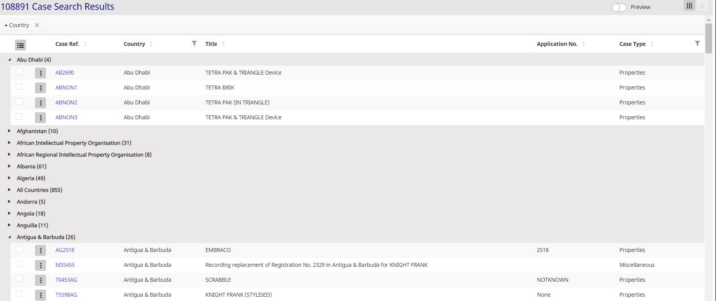Open row actions menu for AG2518
This screenshot has height=301, width=716.
tap(40, 250)
